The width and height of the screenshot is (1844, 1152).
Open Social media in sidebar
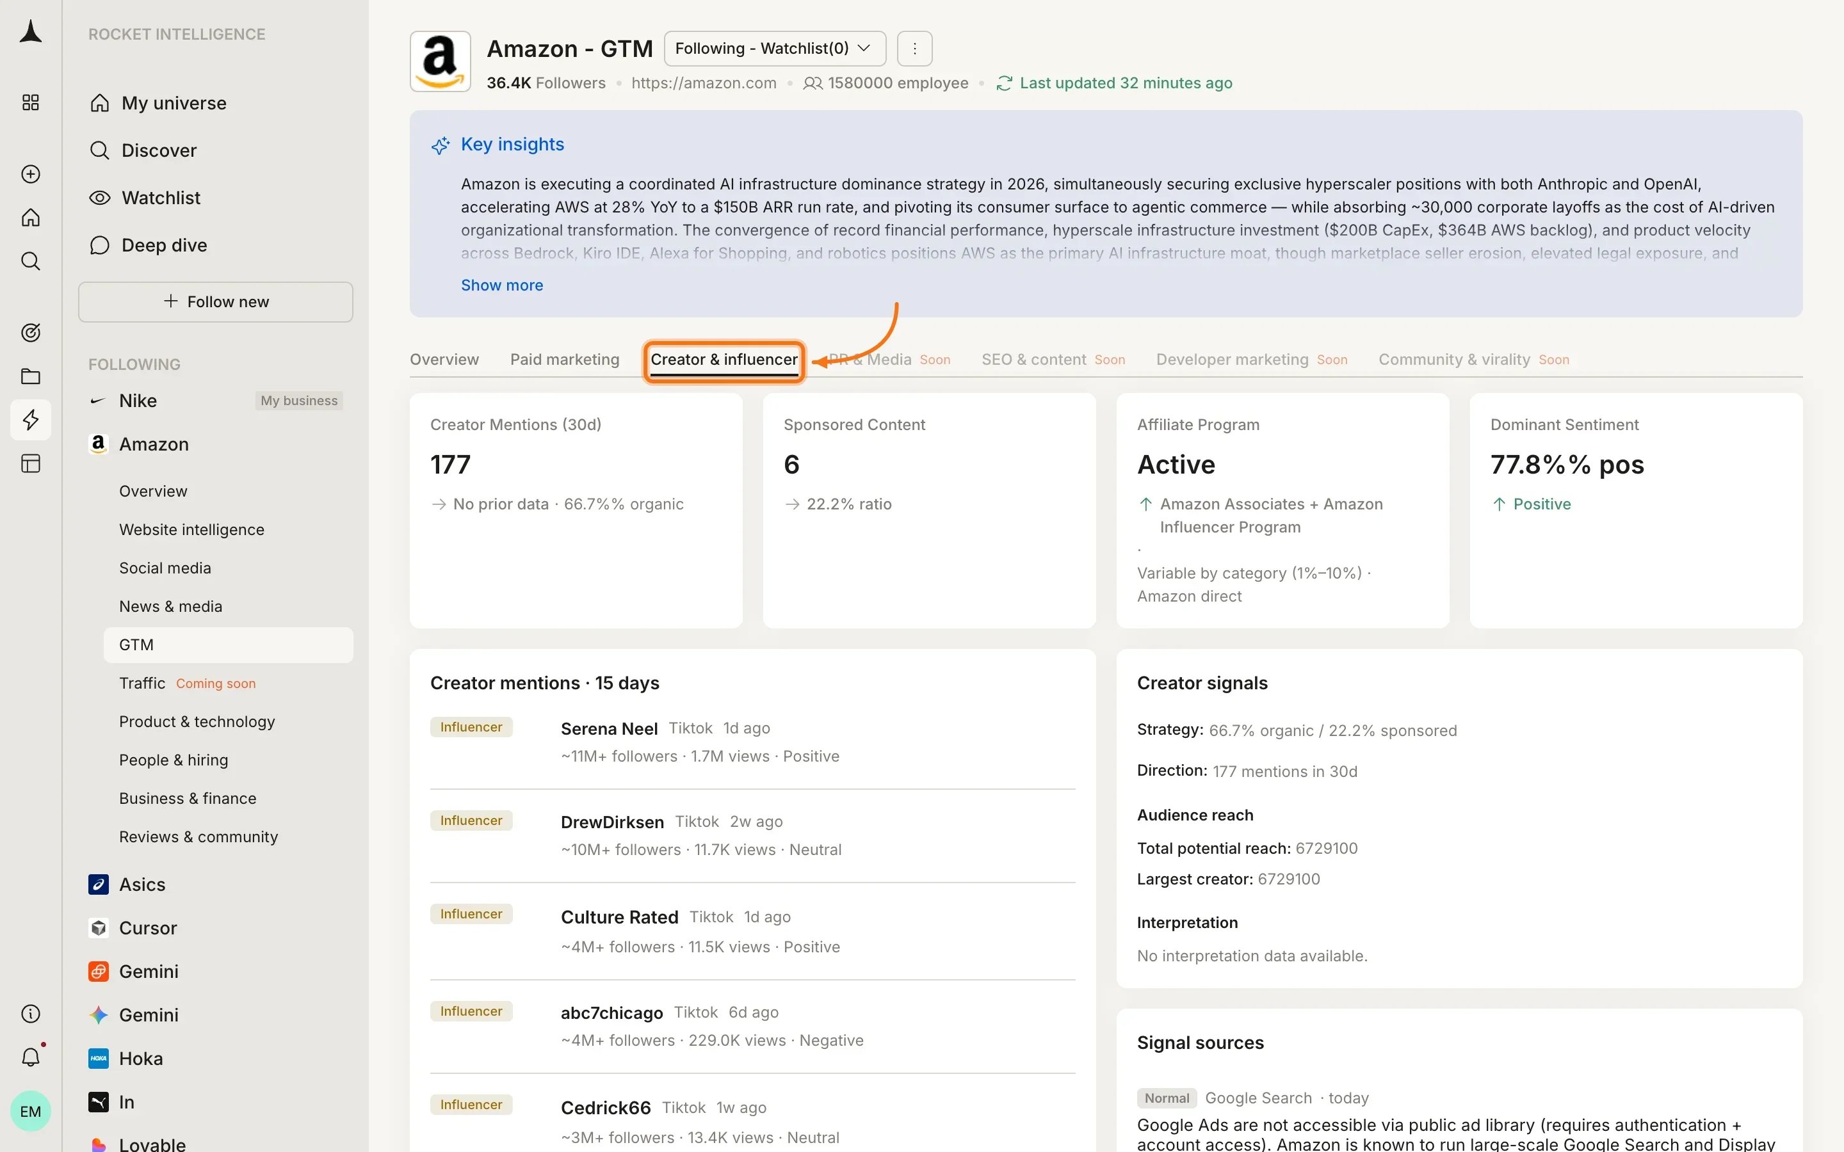click(x=165, y=568)
